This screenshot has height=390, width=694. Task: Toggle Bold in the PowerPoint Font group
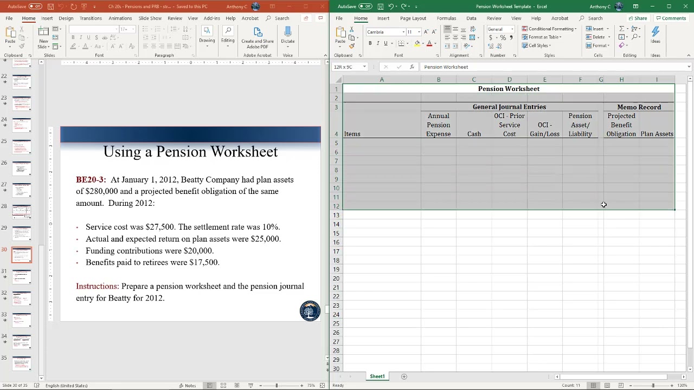73,37
